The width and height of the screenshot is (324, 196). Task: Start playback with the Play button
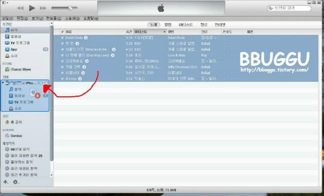pyautogui.click(x=32, y=8)
